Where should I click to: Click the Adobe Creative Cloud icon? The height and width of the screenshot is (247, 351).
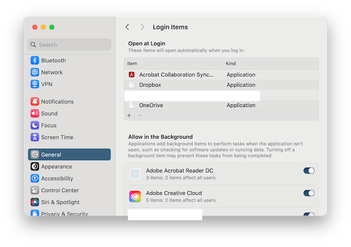(x=135, y=197)
